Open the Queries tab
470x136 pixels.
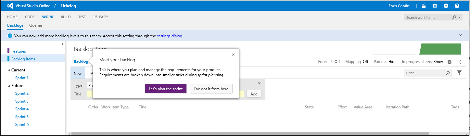(x=36, y=25)
